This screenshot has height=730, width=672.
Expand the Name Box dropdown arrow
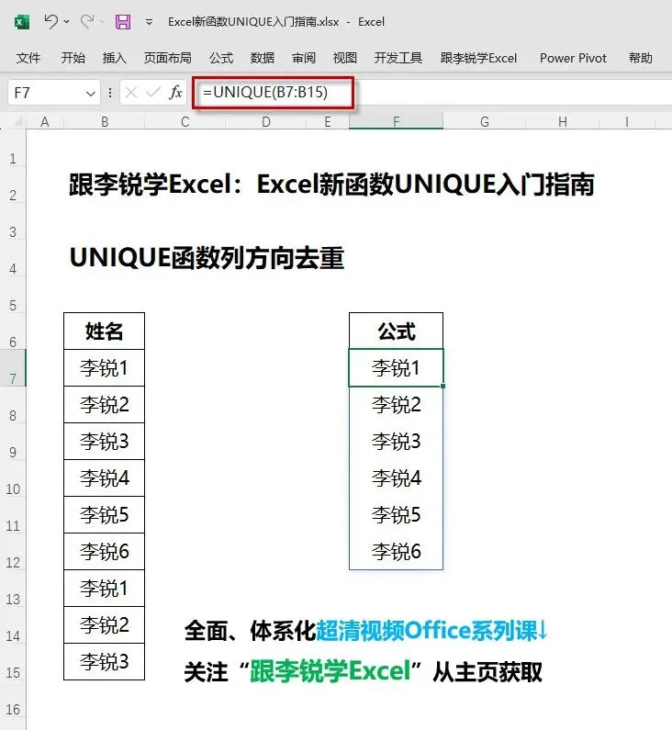pyautogui.click(x=91, y=94)
